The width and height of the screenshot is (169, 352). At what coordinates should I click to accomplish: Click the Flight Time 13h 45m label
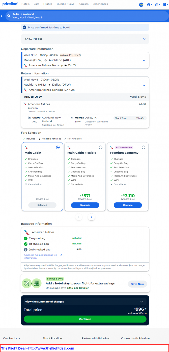(130, 118)
